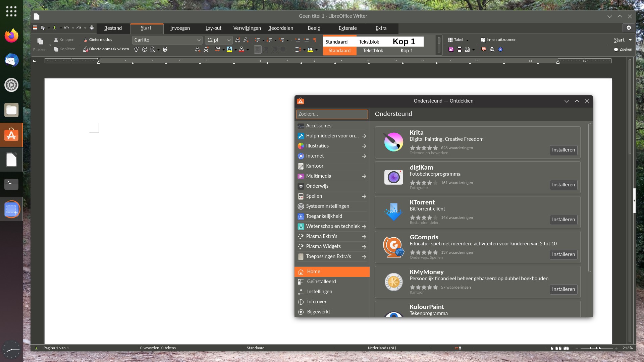Open the Files manager from the dock

click(11, 110)
